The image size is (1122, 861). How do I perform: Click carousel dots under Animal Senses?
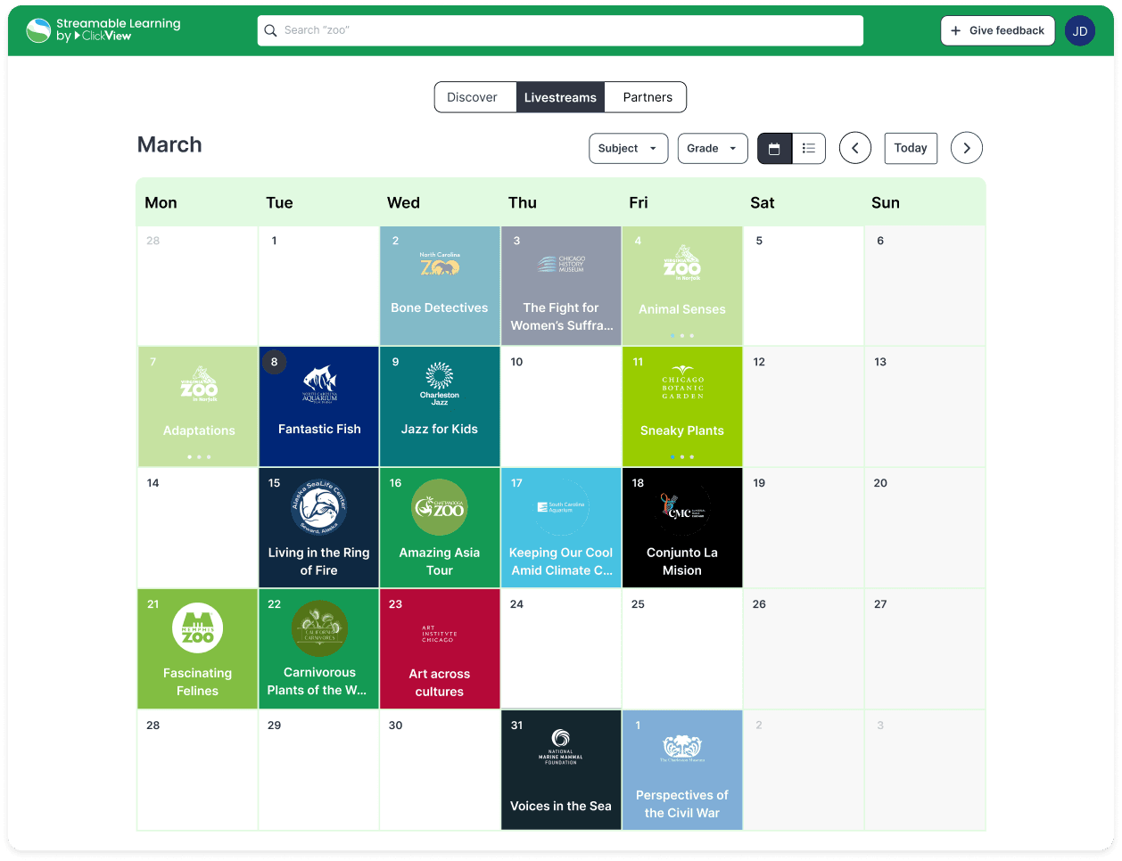point(682,336)
